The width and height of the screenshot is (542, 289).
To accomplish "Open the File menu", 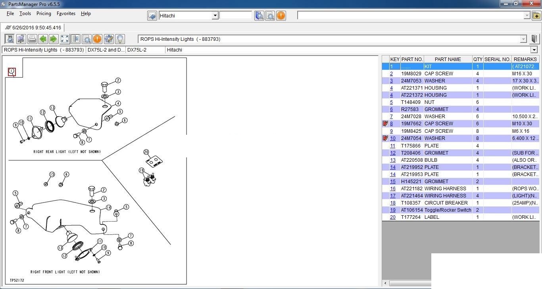I will click(10, 13).
